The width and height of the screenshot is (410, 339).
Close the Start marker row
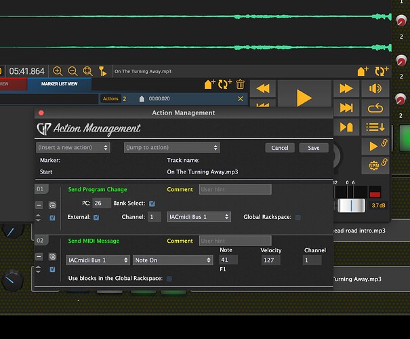pyautogui.click(x=241, y=98)
